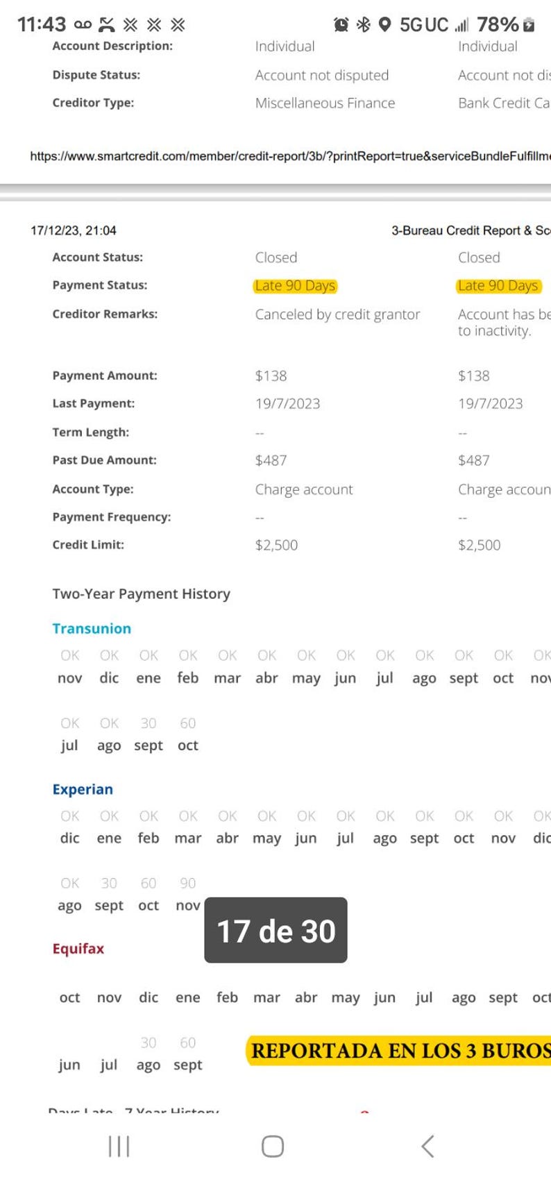Tap the signal strength bars icon

pyautogui.click(x=461, y=25)
